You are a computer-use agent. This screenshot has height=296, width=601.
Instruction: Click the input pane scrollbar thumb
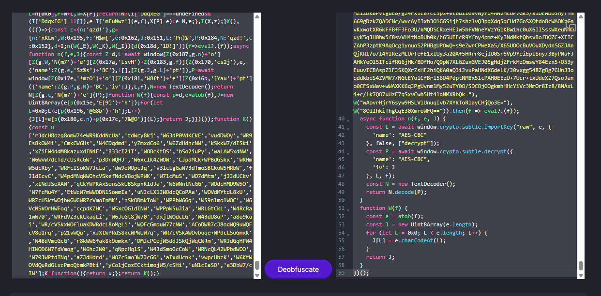257,266
